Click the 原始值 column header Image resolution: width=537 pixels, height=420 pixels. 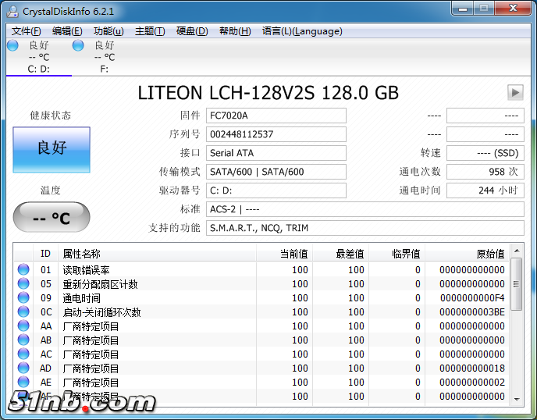(x=490, y=254)
